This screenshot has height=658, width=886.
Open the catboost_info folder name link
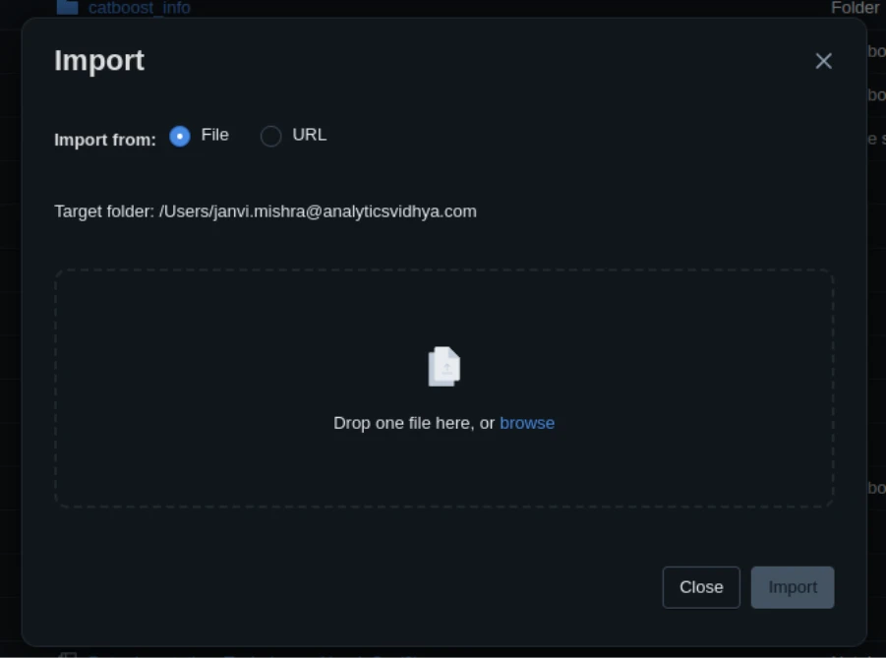(139, 8)
